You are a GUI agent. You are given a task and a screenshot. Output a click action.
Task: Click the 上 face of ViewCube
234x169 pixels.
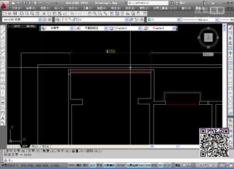pos(208,38)
